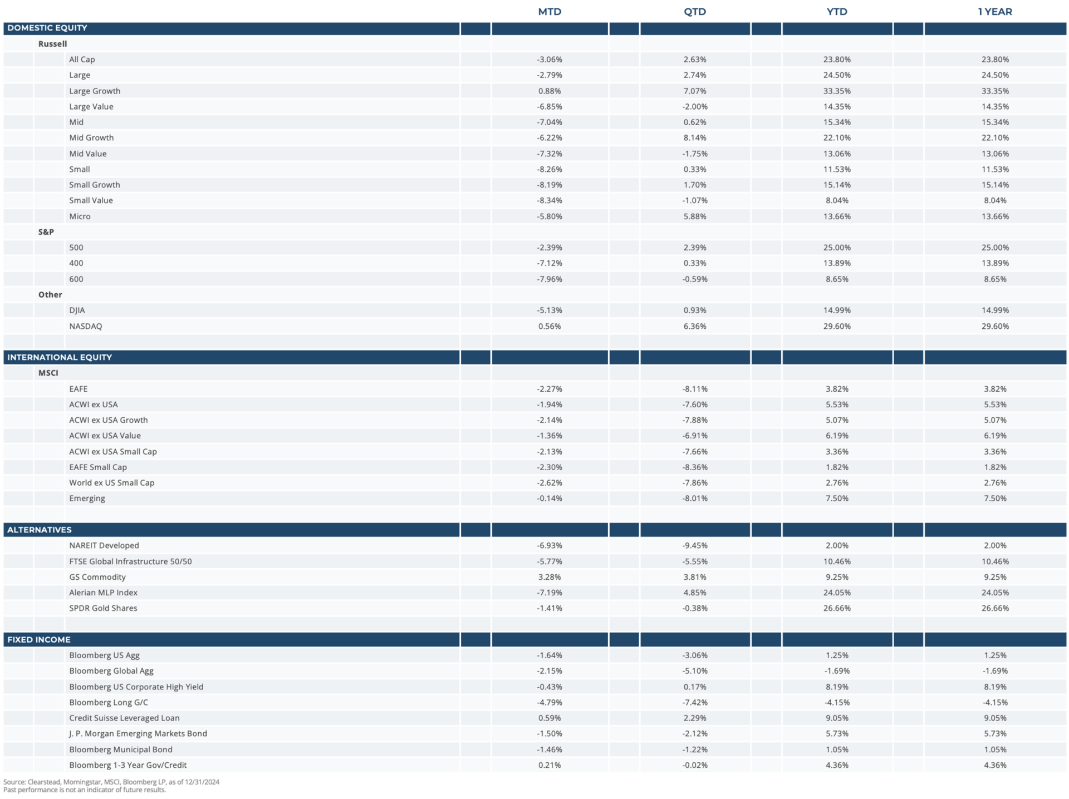This screenshot has height=799, width=1069.
Task: Select the INTERNATIONAL EQUITY section header
Action: [x=60, y=357]
